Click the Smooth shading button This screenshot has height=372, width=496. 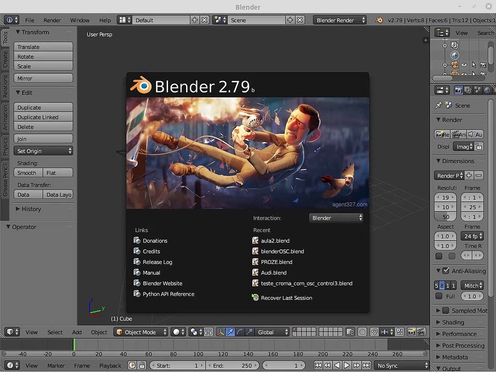28,173
